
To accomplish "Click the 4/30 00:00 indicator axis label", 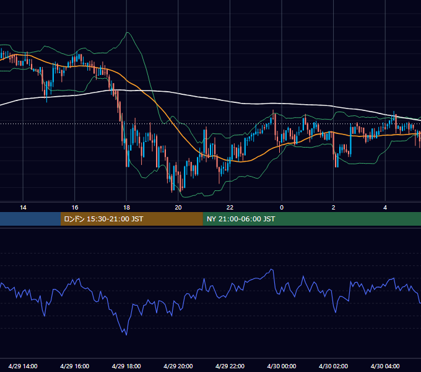I will 282,366.
